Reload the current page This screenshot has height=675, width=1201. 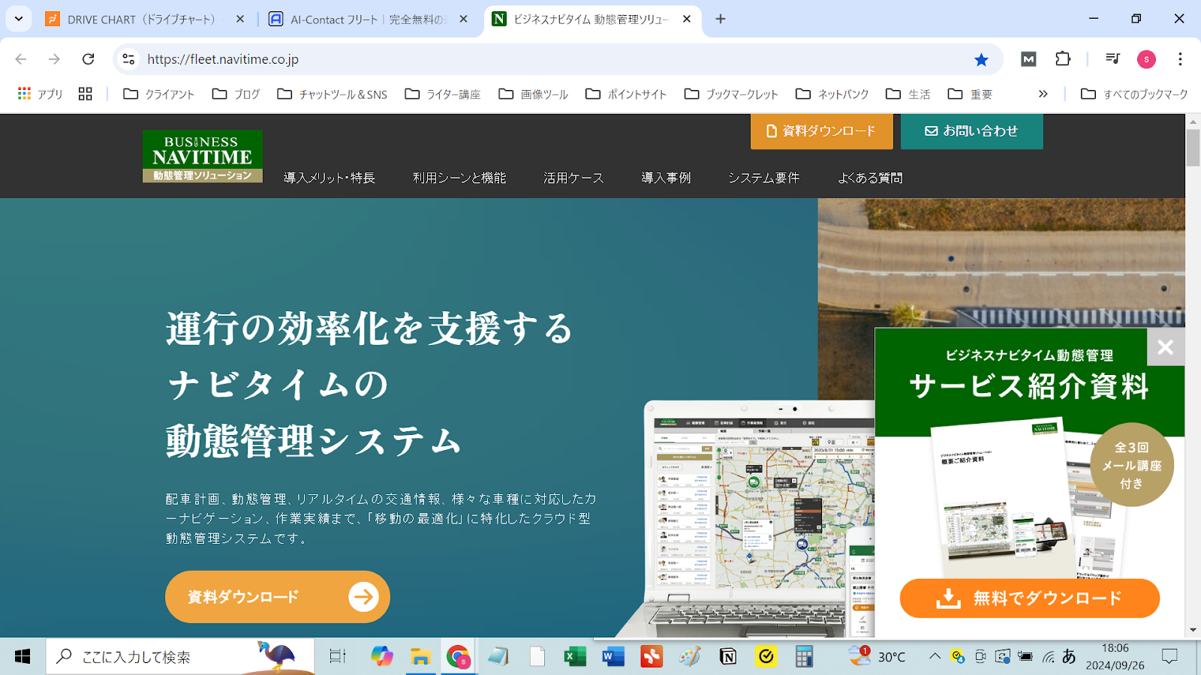[x=88, y=59]
